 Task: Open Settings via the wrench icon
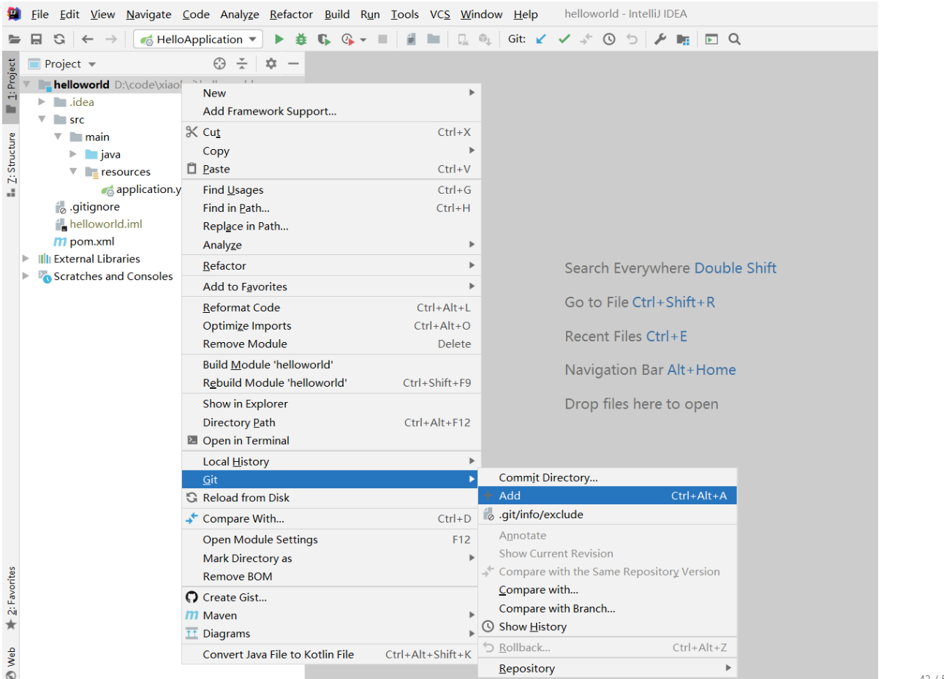tap(660, 39)
